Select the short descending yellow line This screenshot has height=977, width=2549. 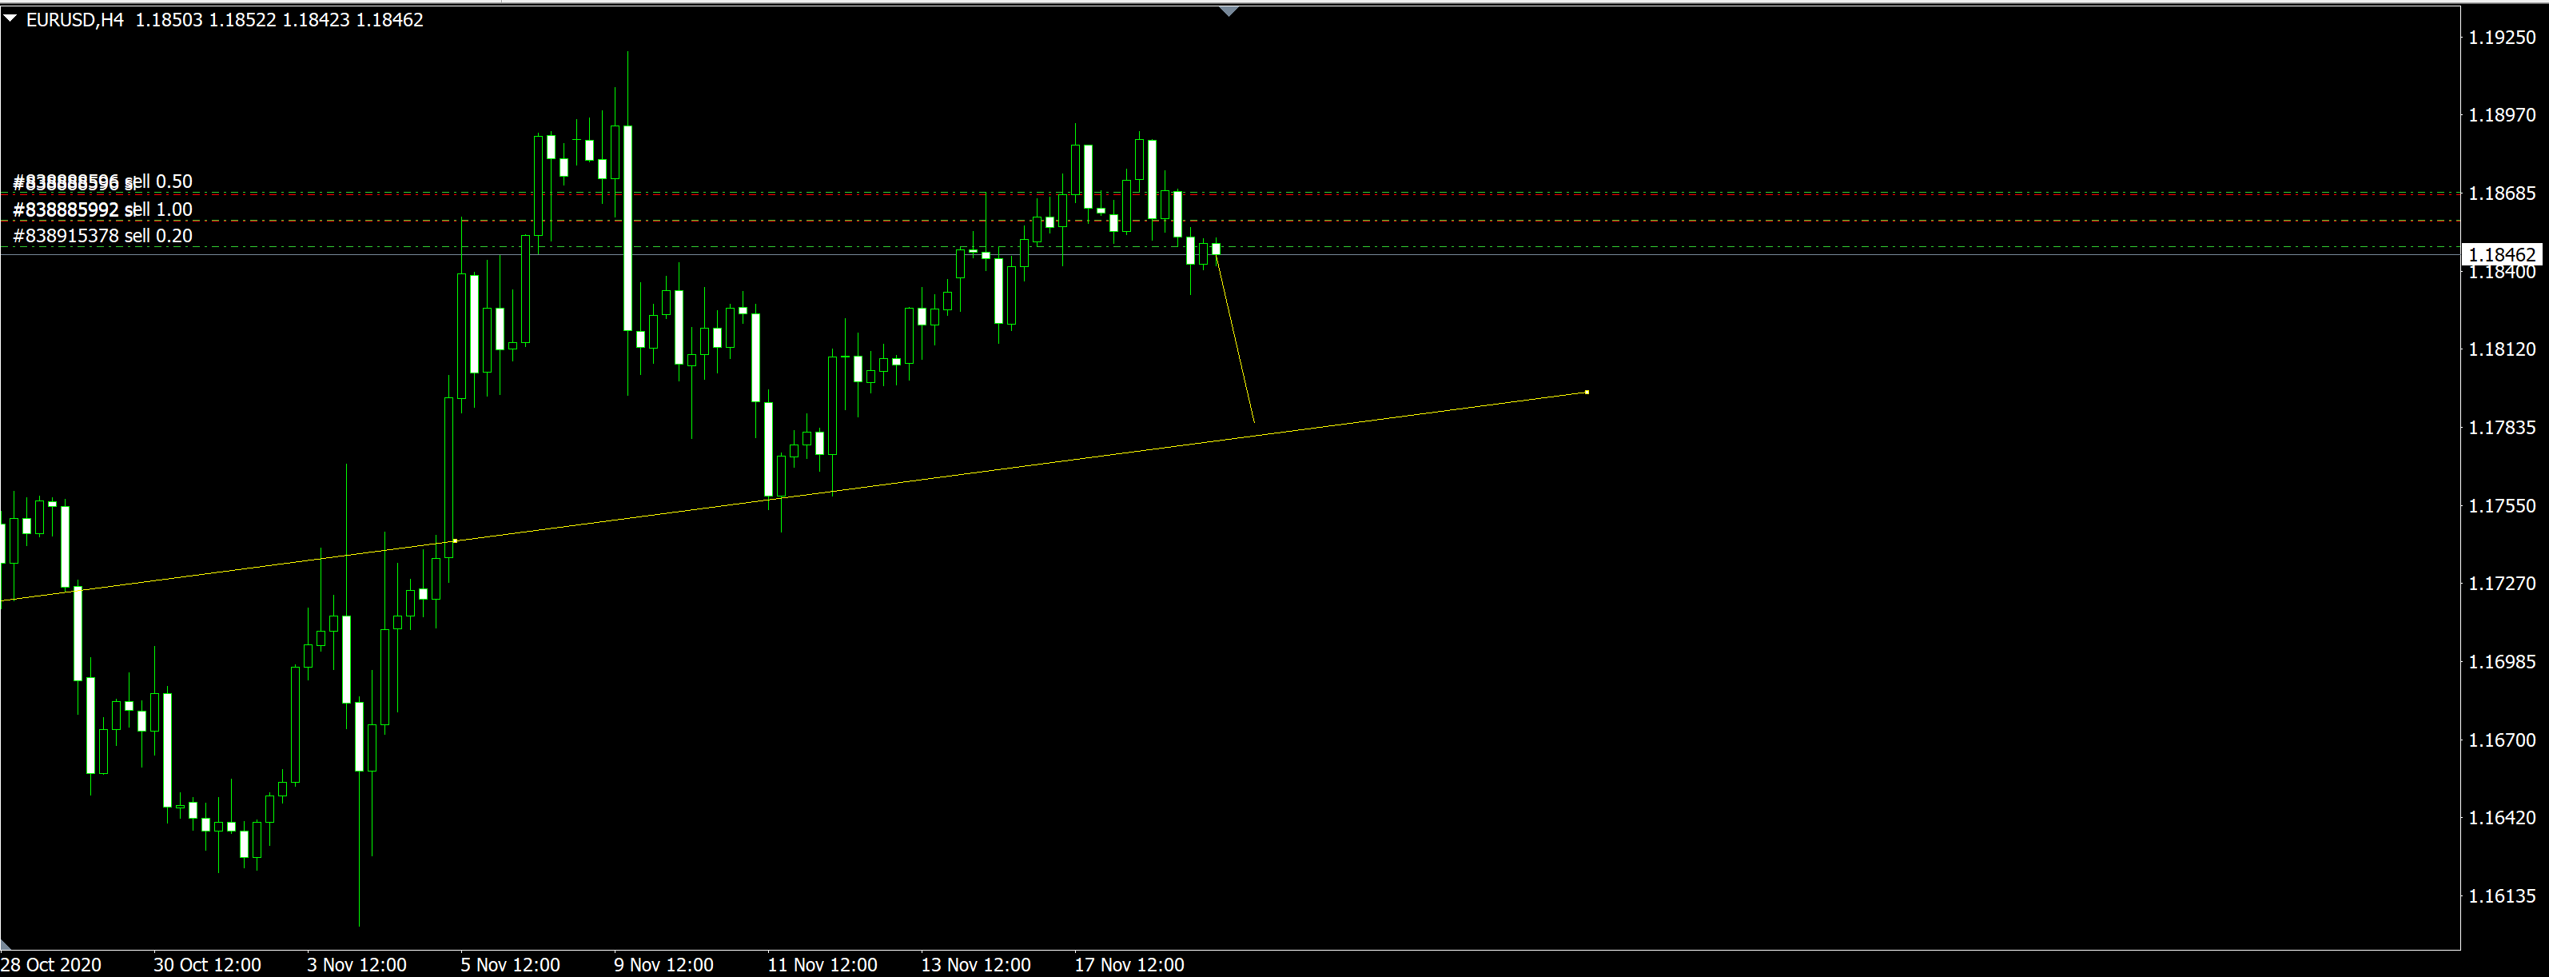click(x=1235, y=340)
